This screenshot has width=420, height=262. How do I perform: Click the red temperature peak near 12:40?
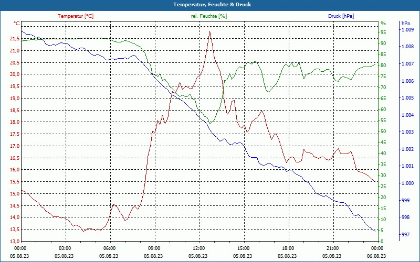click(209, 31)
